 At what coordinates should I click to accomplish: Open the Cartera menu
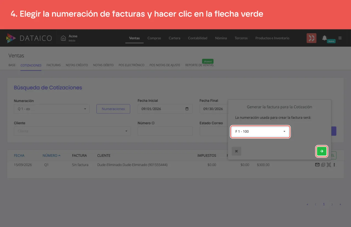174,38
